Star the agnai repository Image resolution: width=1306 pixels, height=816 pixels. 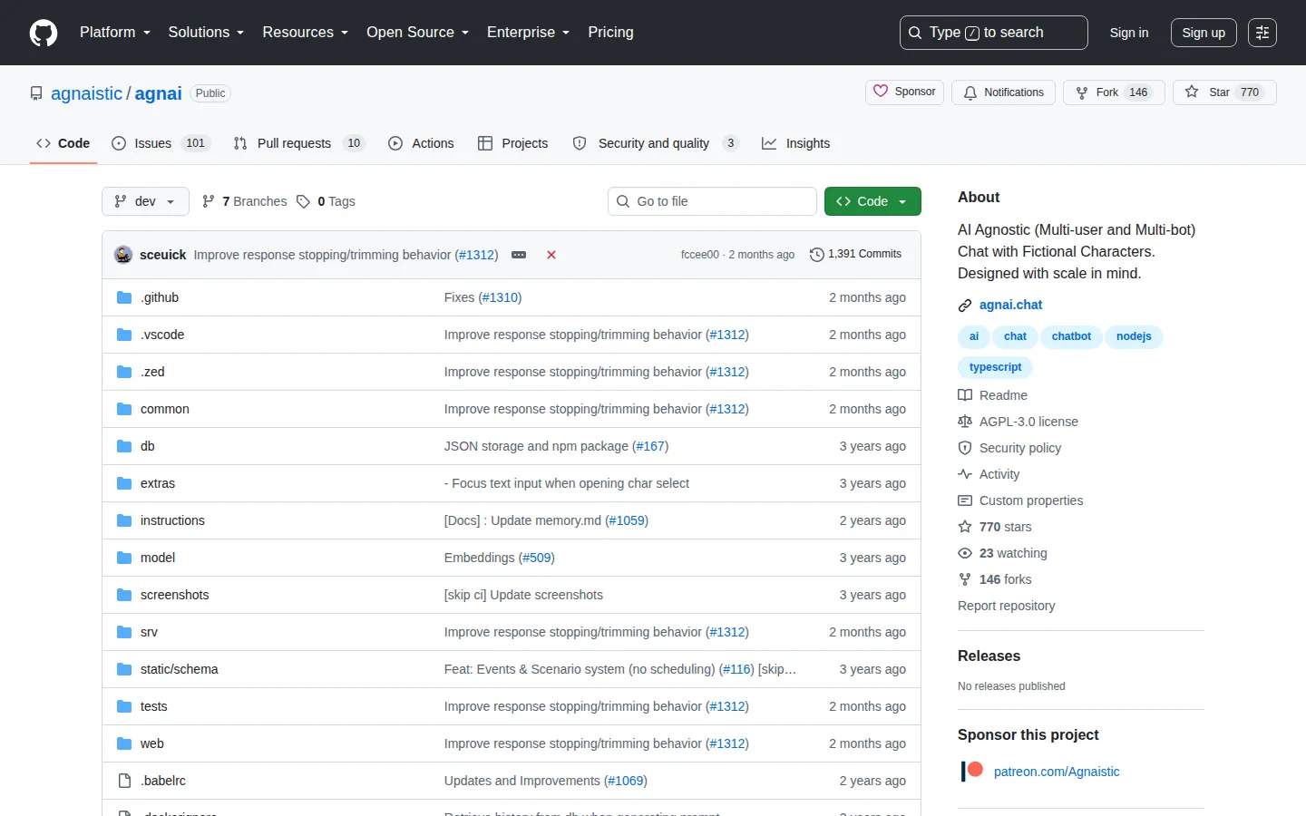pos(1224,92)
